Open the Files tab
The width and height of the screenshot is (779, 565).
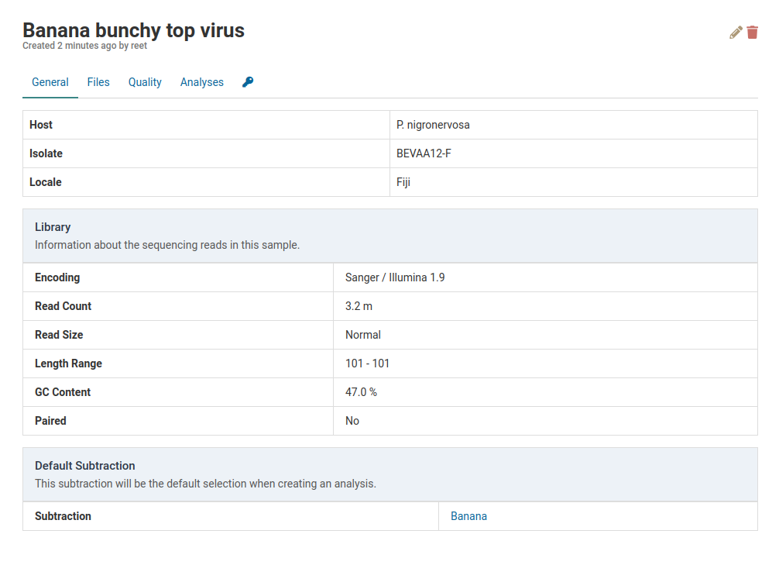click(x=98, y=82)
